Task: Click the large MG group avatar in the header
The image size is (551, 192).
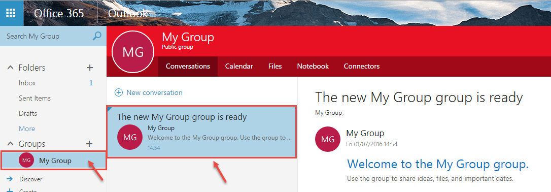Action: pyautogui.click(x=133, y=52)
